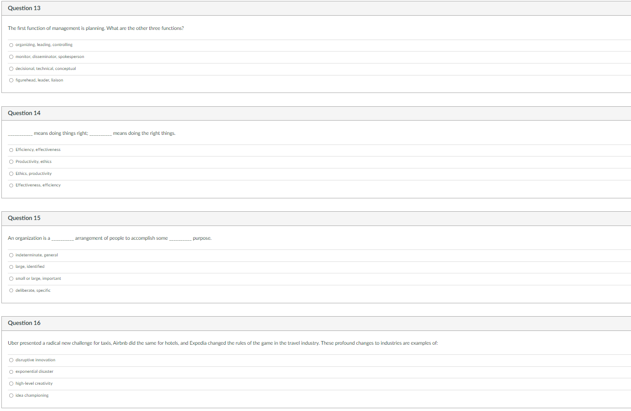The height and width of the screenshot is (411, 631).
Task: Select "high-level creativity" answer
Action: click(x=11, y=383)
